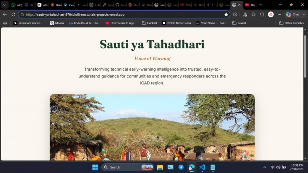Click the leftmost favorites bar icon
Viewport: 308px width, 173px height.
(5, 23)
